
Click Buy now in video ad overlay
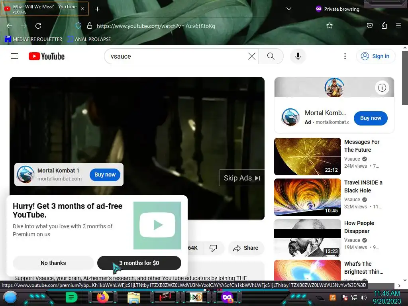click(x=105, y=175)
